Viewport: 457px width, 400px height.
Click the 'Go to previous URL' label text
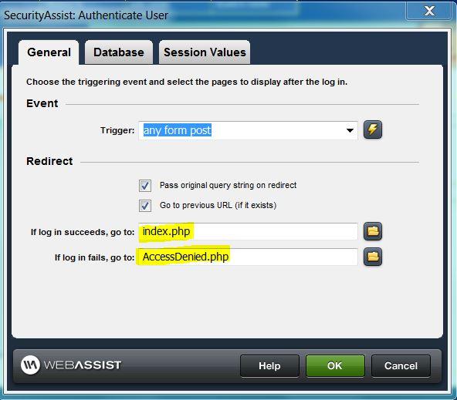(218, 205)
